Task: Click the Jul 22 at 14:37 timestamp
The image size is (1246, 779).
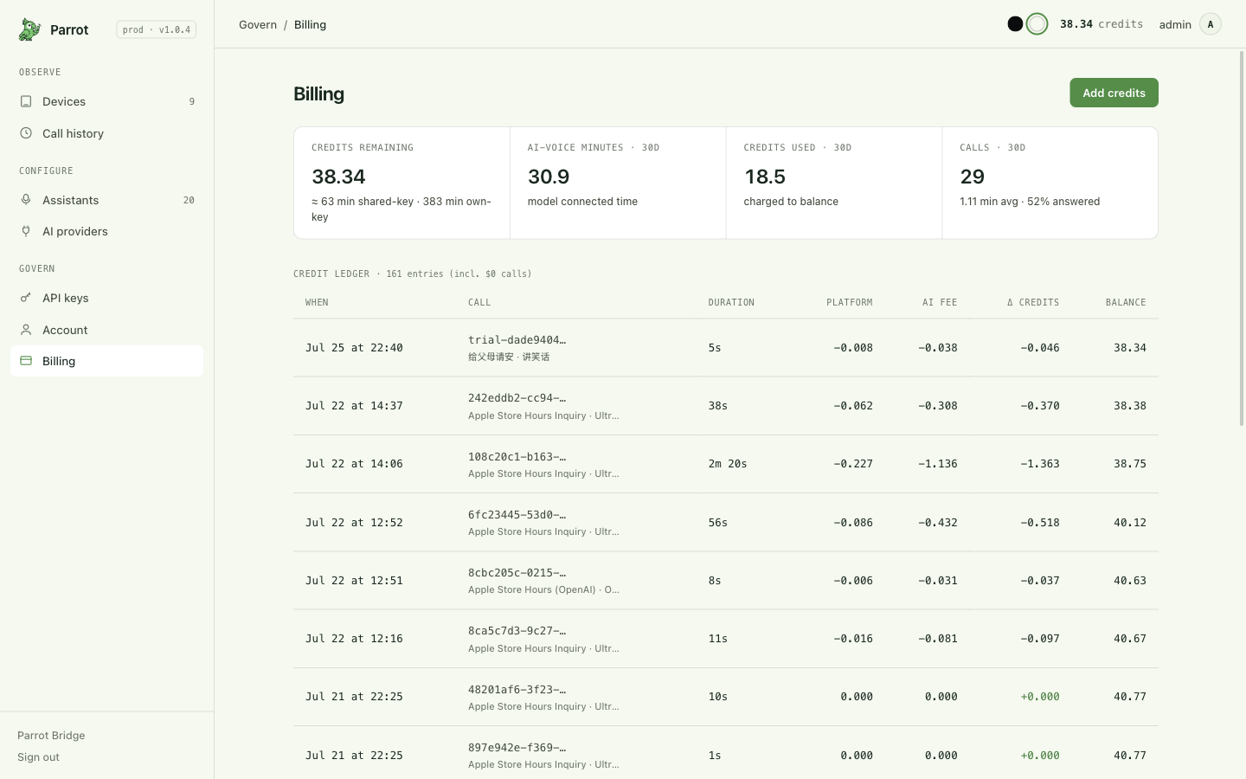Action: [x=354, y=406]
